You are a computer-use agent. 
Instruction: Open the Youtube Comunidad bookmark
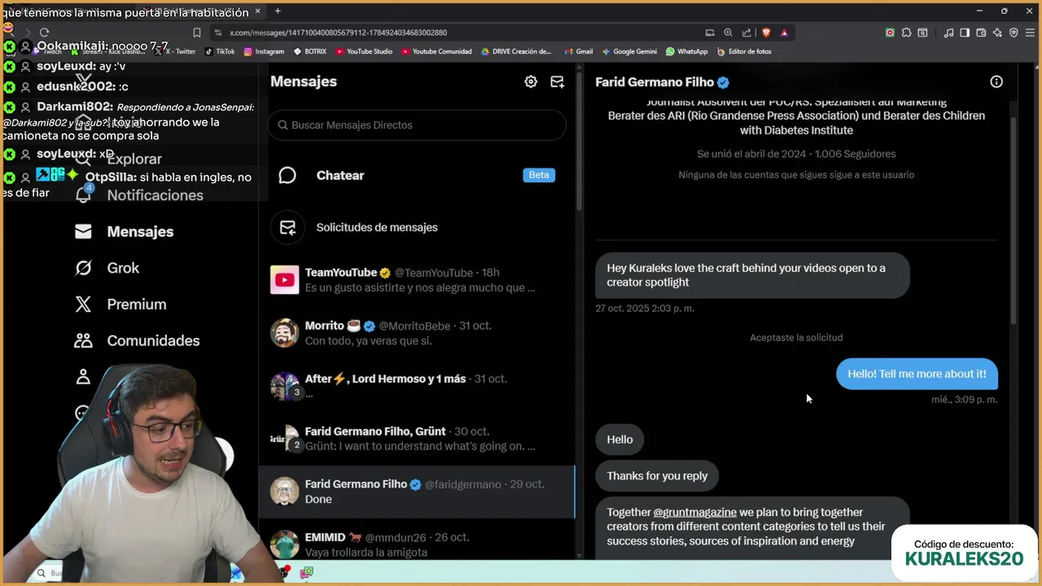[436, 51]
